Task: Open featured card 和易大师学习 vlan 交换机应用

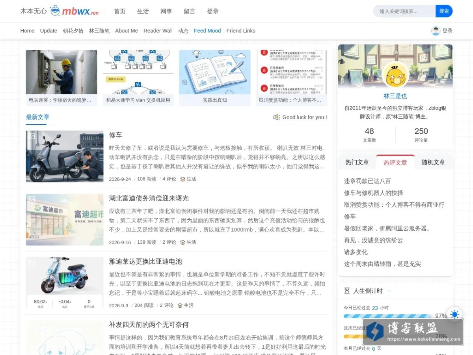Action: (138, 78)
